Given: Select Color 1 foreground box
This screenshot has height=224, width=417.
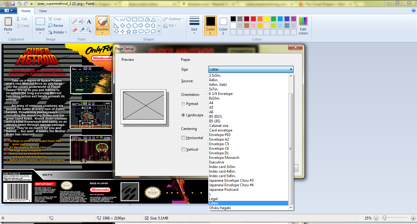Looking at the screenshot, I should (210, 26).
